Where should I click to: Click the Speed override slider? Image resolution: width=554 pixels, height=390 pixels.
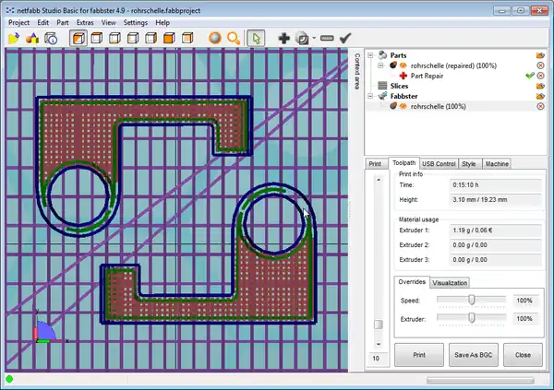472,301
